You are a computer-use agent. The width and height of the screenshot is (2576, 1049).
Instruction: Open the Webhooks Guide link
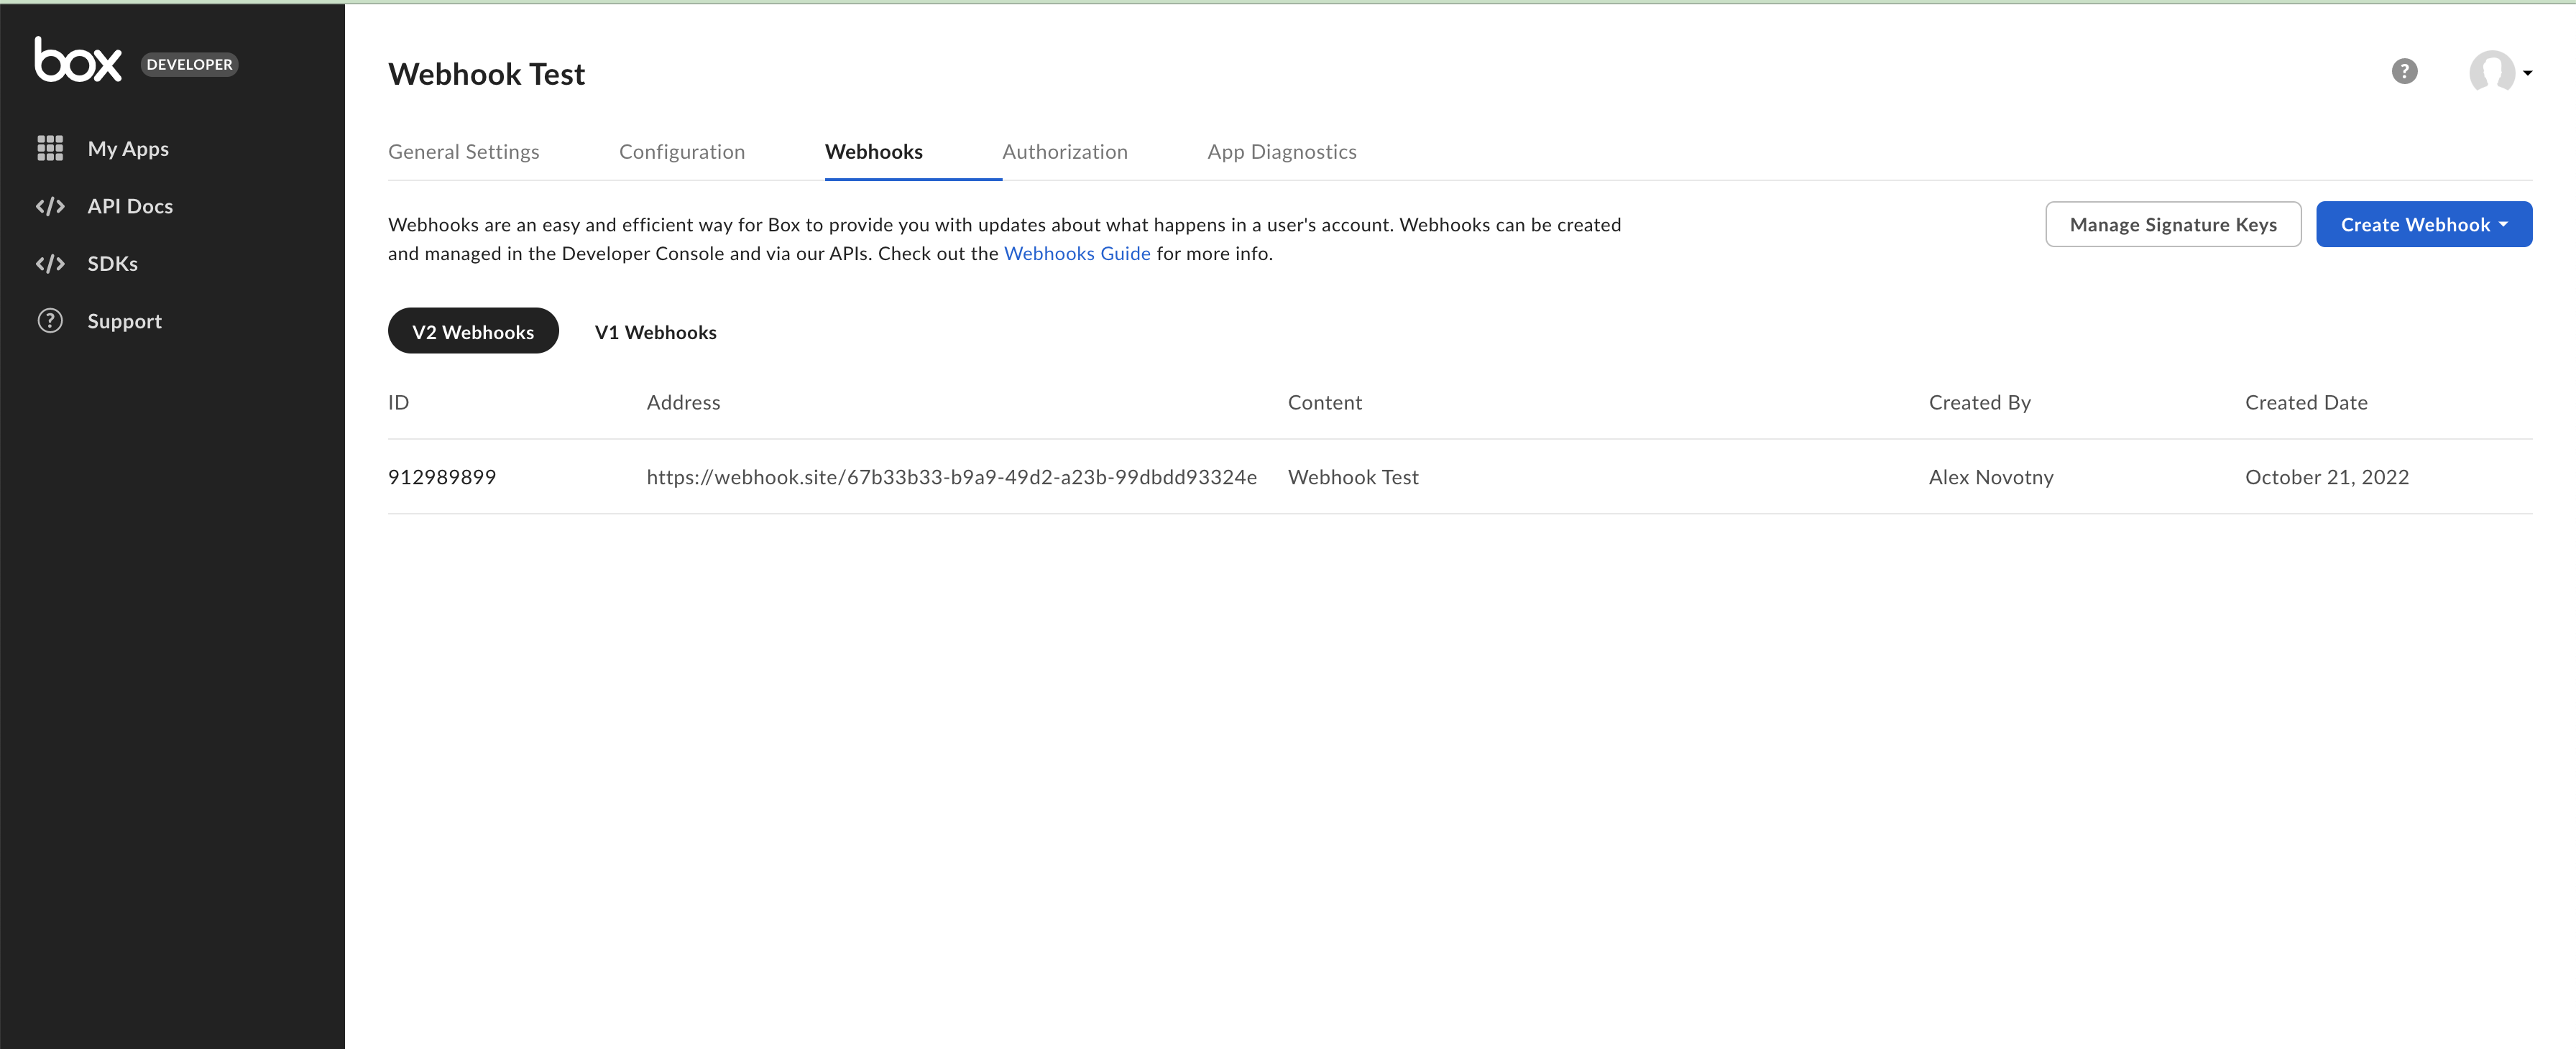(1077, 253)
